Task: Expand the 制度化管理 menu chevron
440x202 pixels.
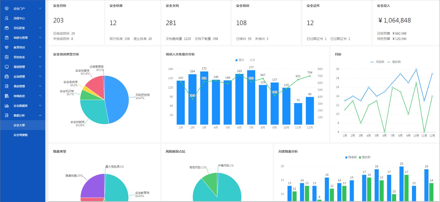Action: 40,38
